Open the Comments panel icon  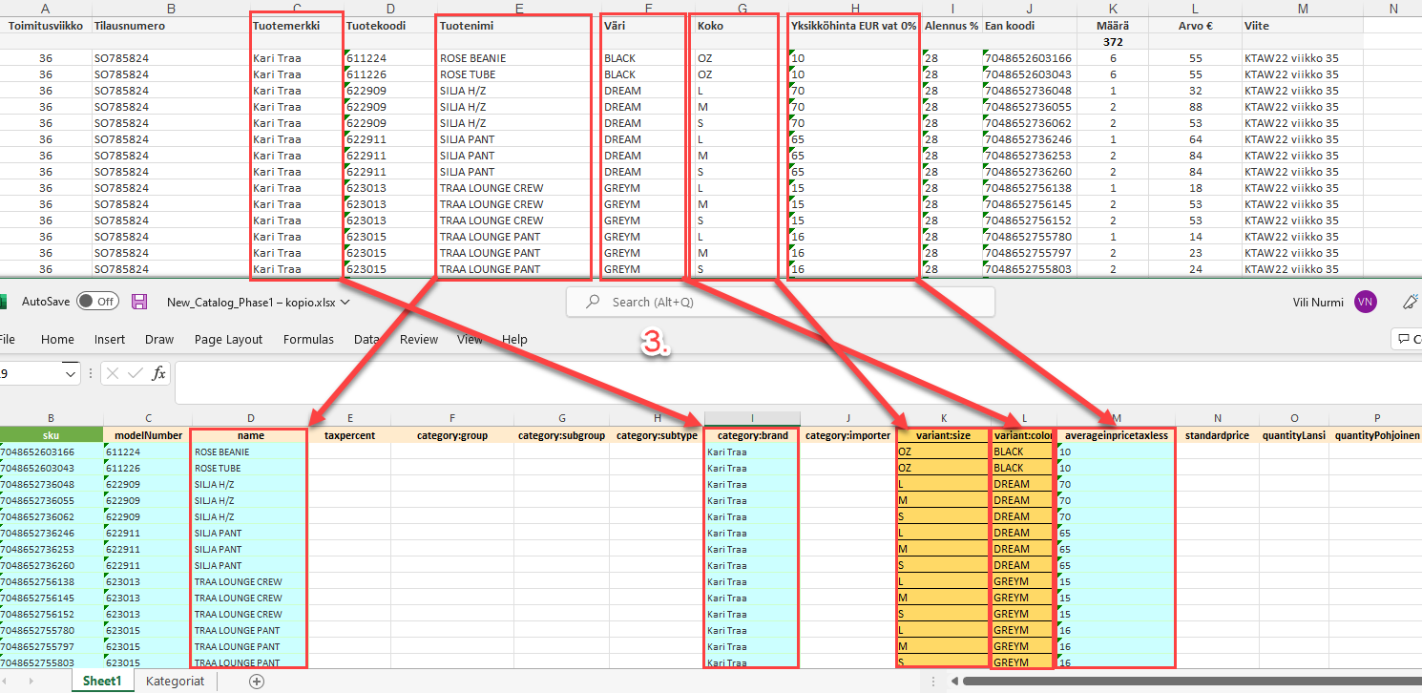[x=1405, y=339]
